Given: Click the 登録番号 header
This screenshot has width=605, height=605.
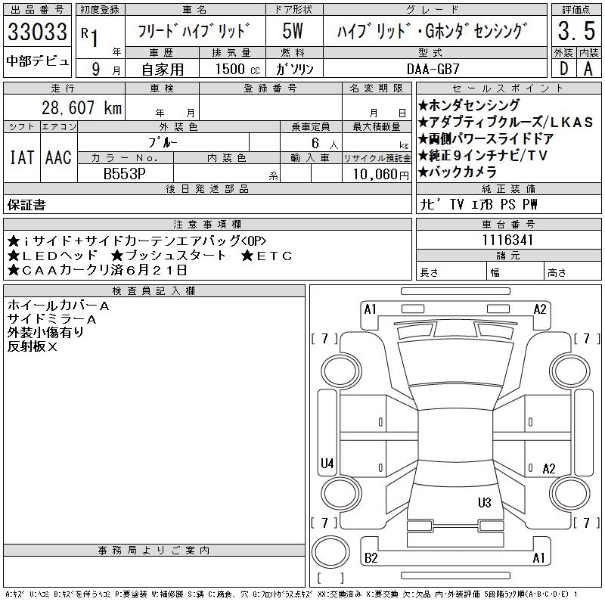Looking at the screenshot, I should point(271,88).
